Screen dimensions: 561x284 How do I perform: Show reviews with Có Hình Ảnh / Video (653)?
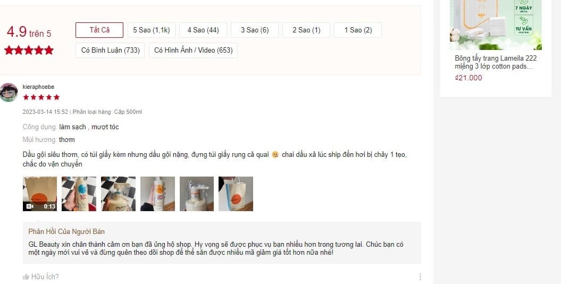tap(193, 51)
